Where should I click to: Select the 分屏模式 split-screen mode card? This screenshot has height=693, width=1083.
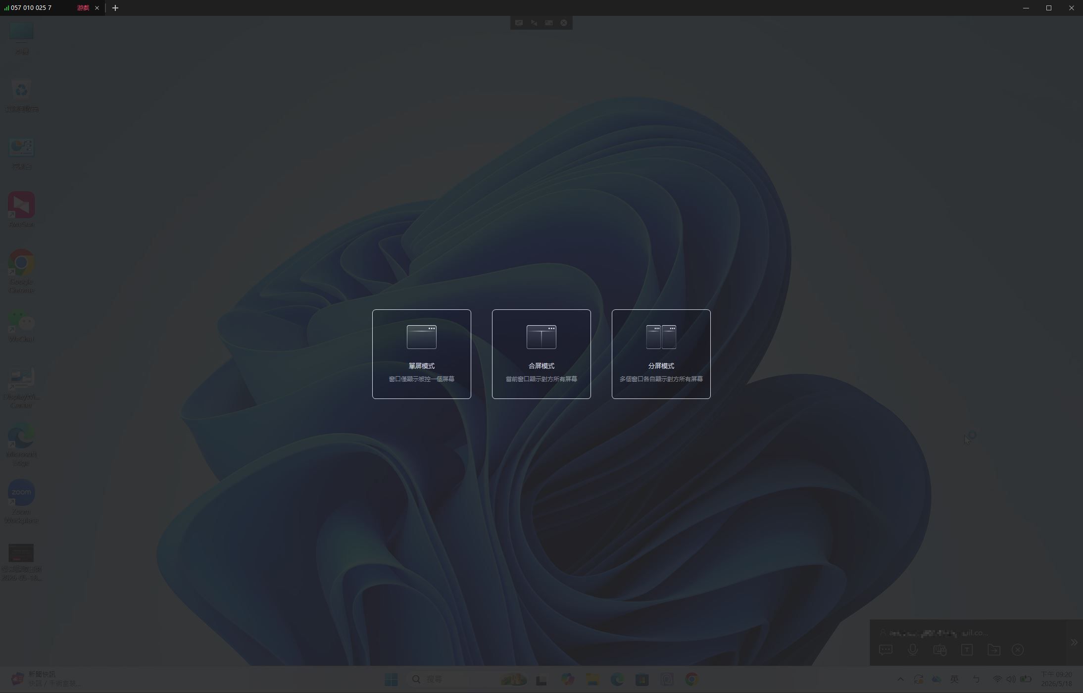(x=661, y=354)
